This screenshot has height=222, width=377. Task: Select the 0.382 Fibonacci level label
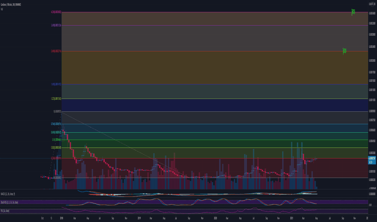pos(56,147)
